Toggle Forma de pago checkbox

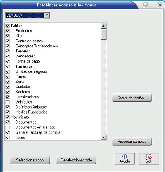(8, 61)
